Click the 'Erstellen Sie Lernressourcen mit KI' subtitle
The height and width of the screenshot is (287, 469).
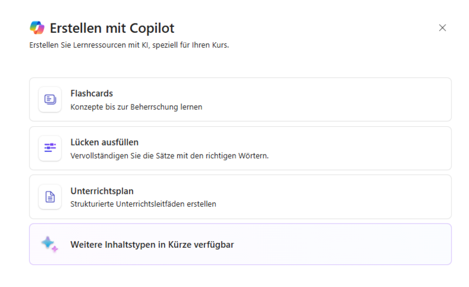[x=129, y=45]
